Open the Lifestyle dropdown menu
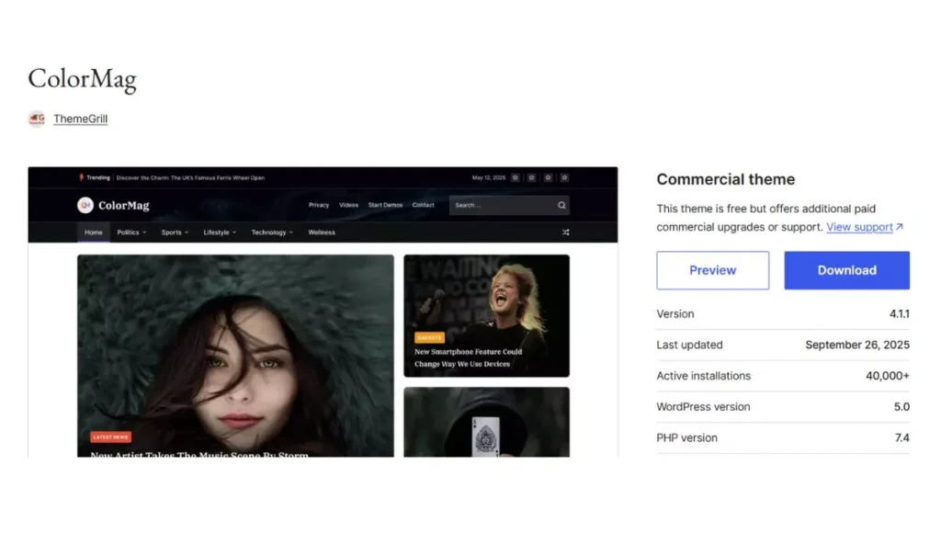Viewport: 941px width, 533px height. pyautogui.click(x=220, y=232)
